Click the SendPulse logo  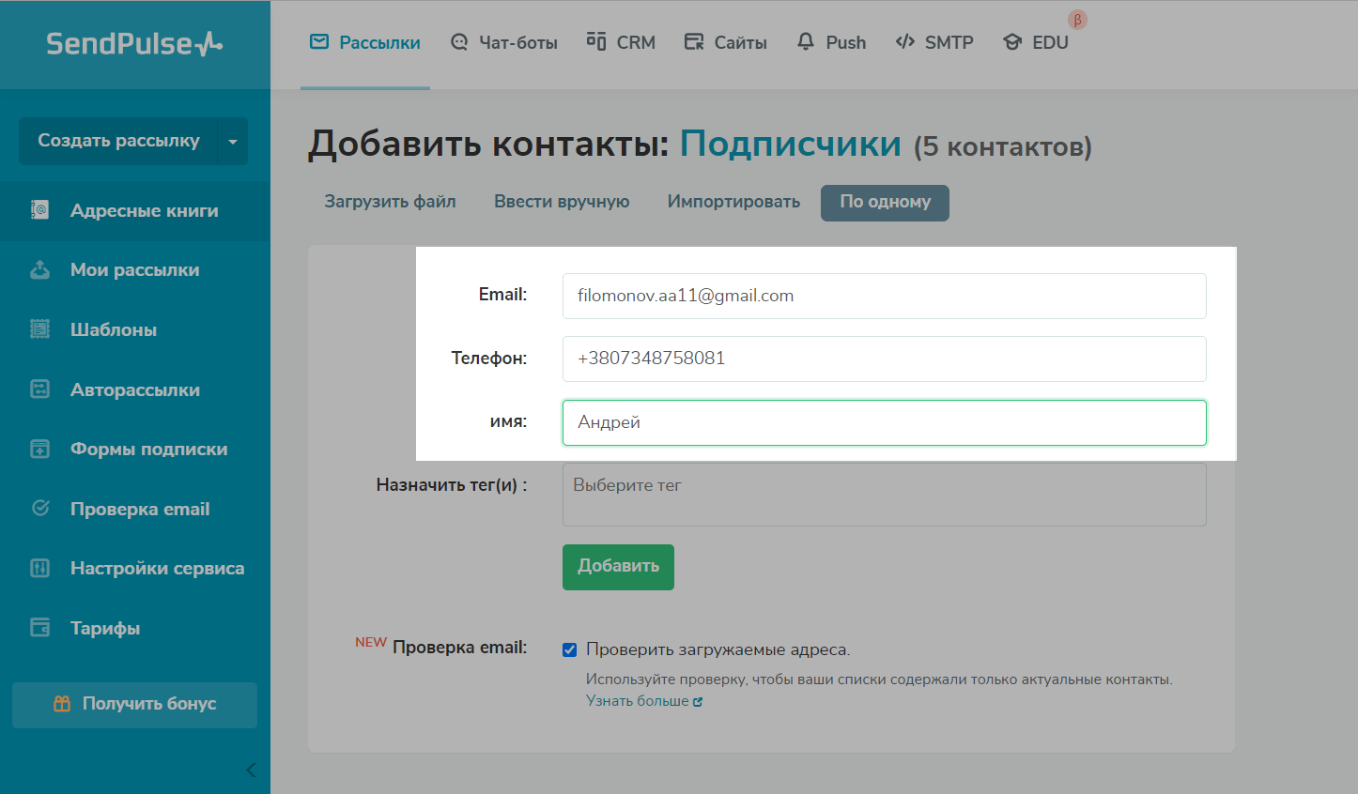tap(134, 44)
